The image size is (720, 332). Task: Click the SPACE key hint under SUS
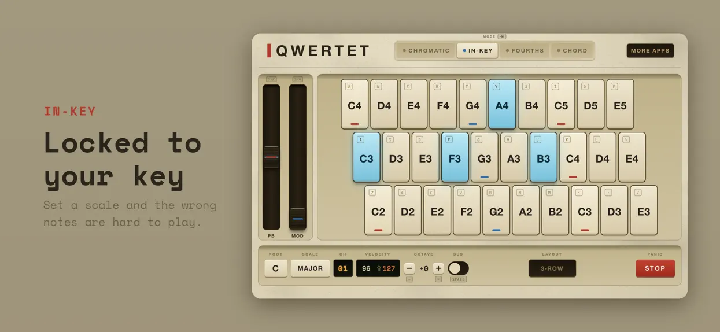(459, 279)
